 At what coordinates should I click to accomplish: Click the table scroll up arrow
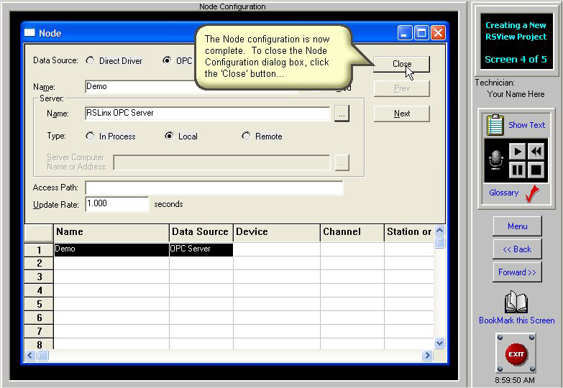[439, 230]
